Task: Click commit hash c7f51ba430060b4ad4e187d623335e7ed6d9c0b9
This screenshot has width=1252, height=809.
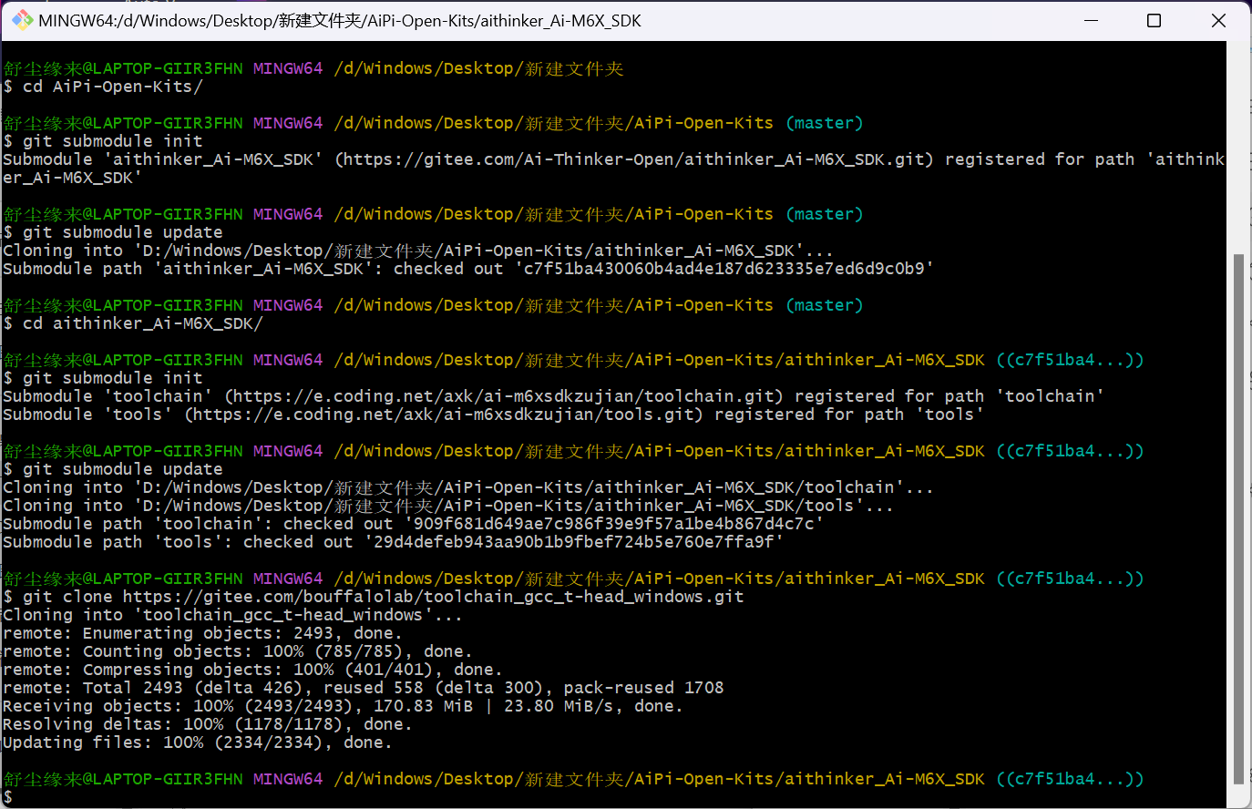Action: coord(724,269)
